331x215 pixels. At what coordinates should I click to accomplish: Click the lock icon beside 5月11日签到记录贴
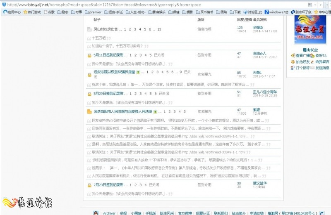[x=89, y=55]
